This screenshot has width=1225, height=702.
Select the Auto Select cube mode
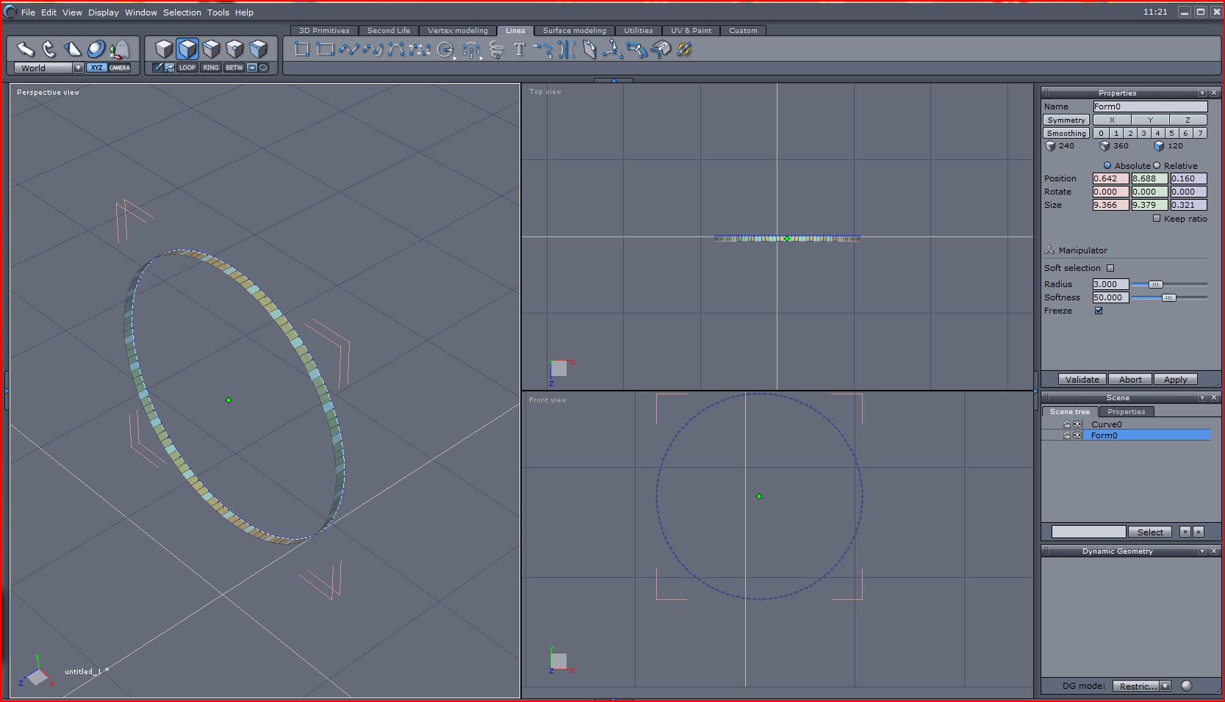(258, 49)
